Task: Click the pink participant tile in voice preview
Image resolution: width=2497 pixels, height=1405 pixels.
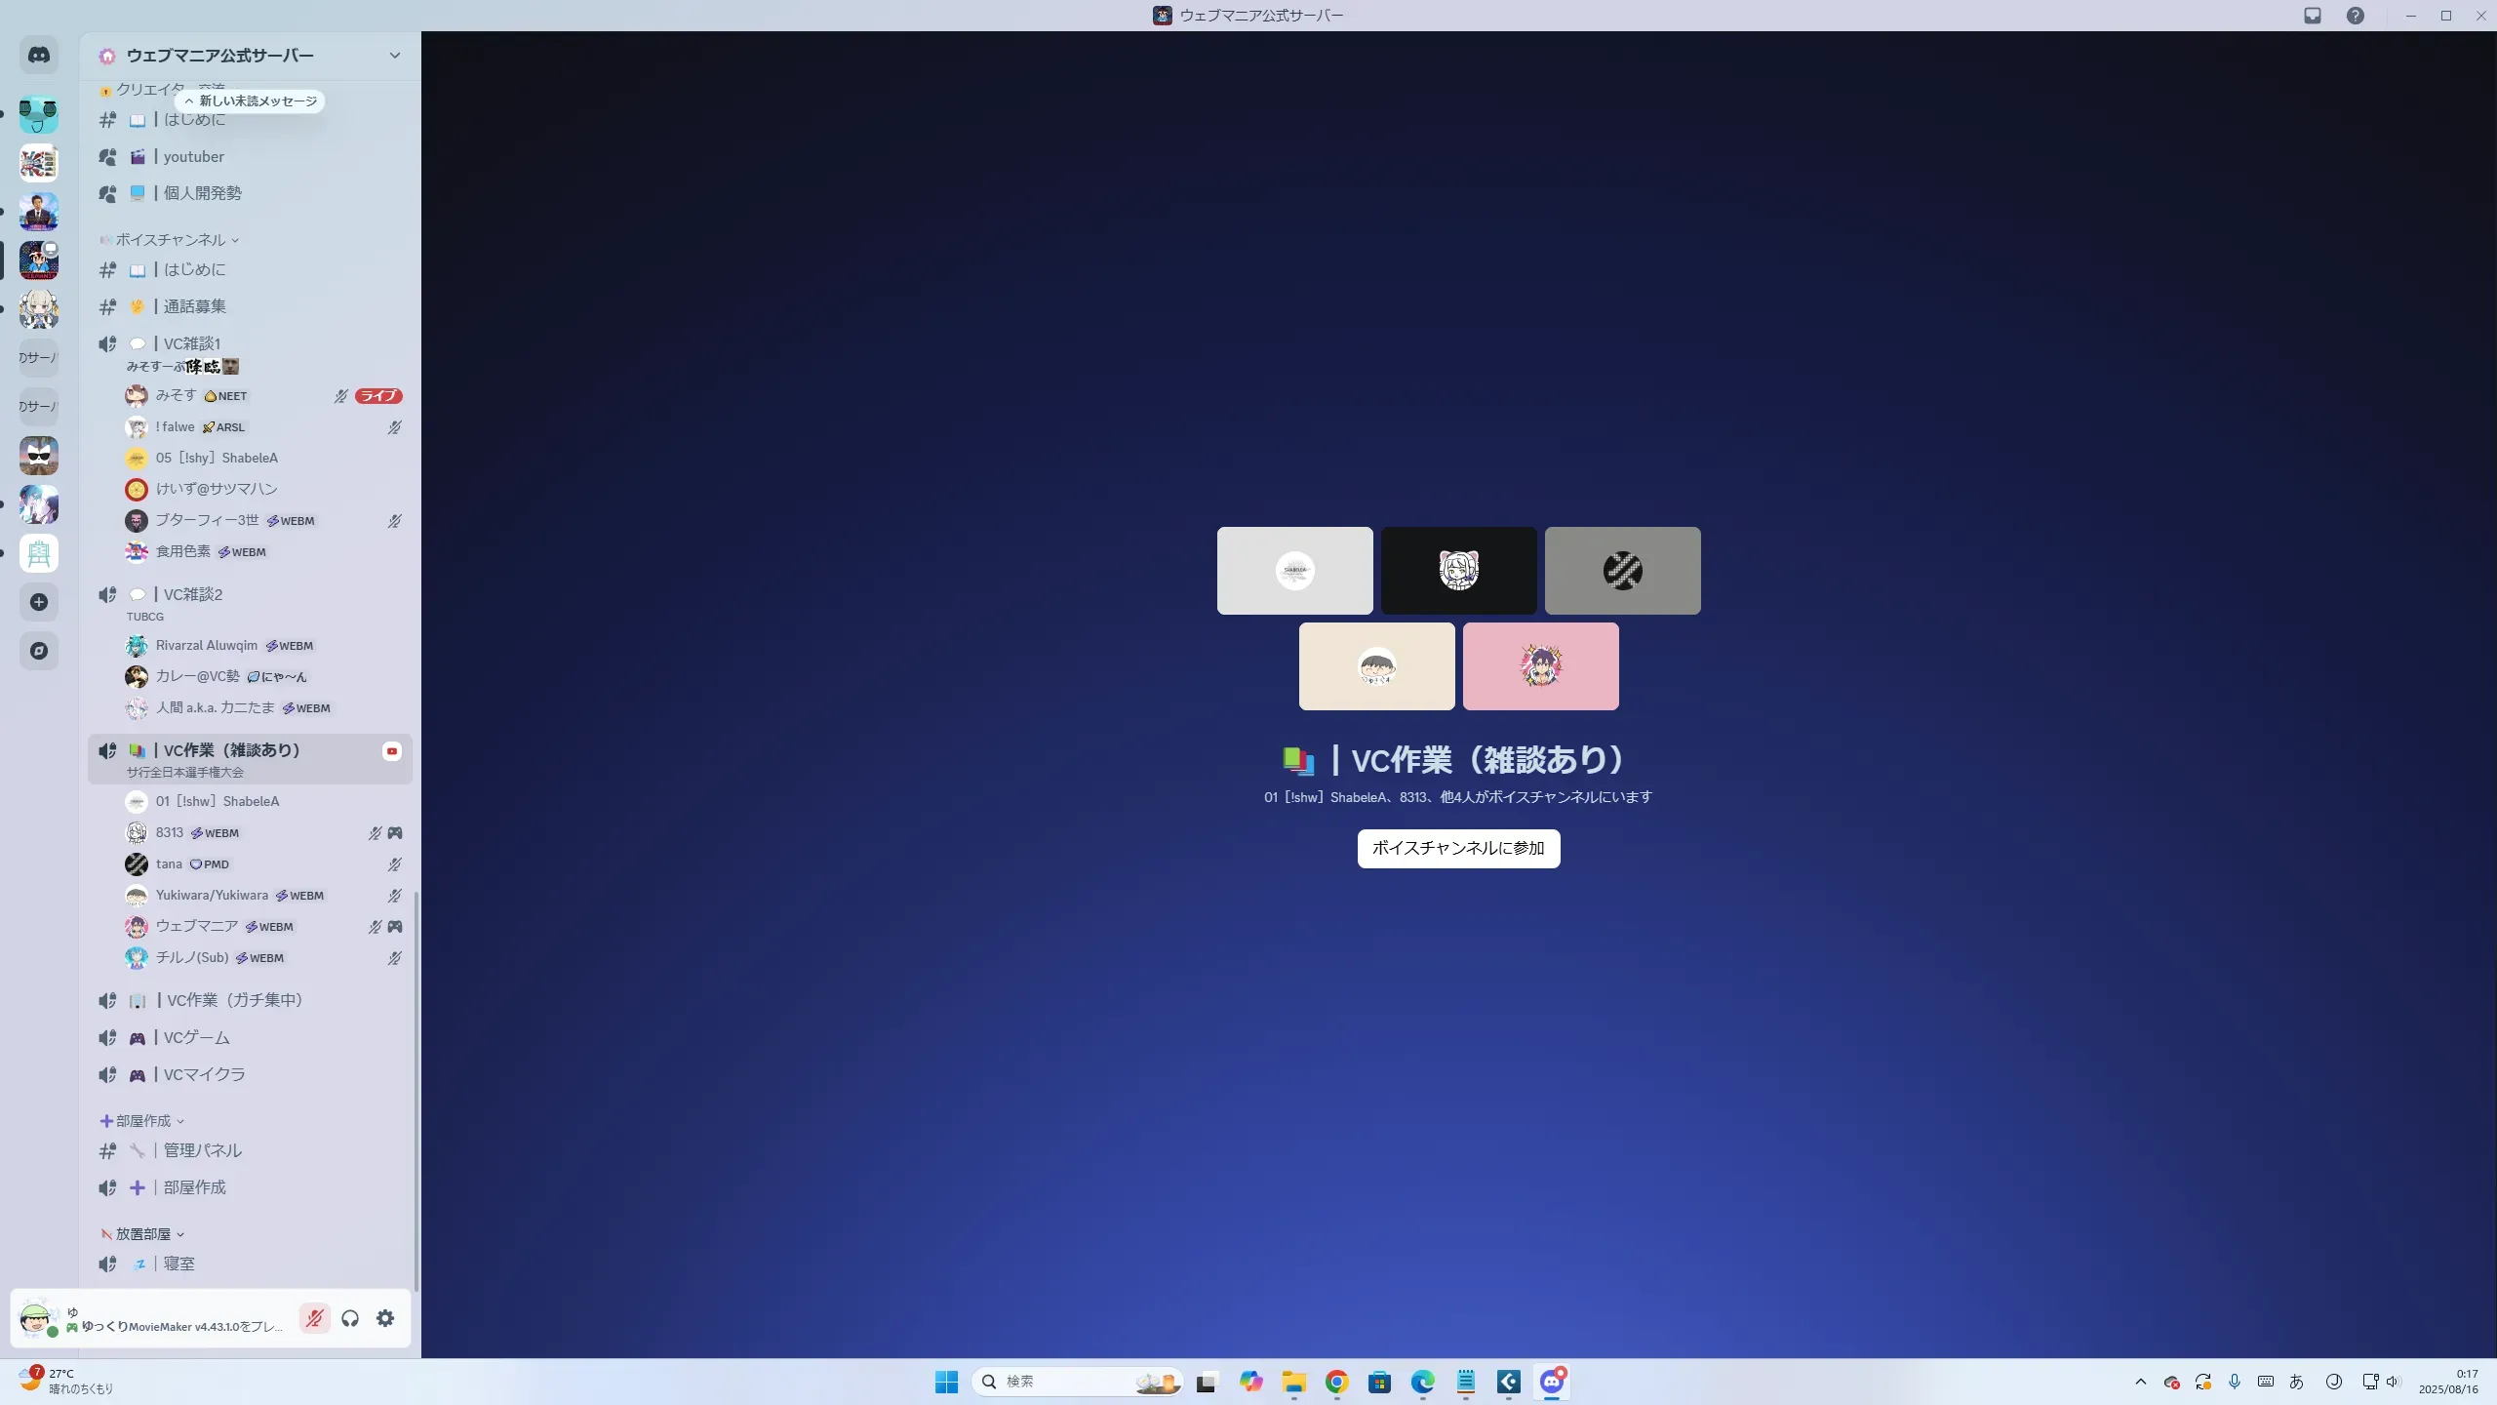Action: [1540, 666]
